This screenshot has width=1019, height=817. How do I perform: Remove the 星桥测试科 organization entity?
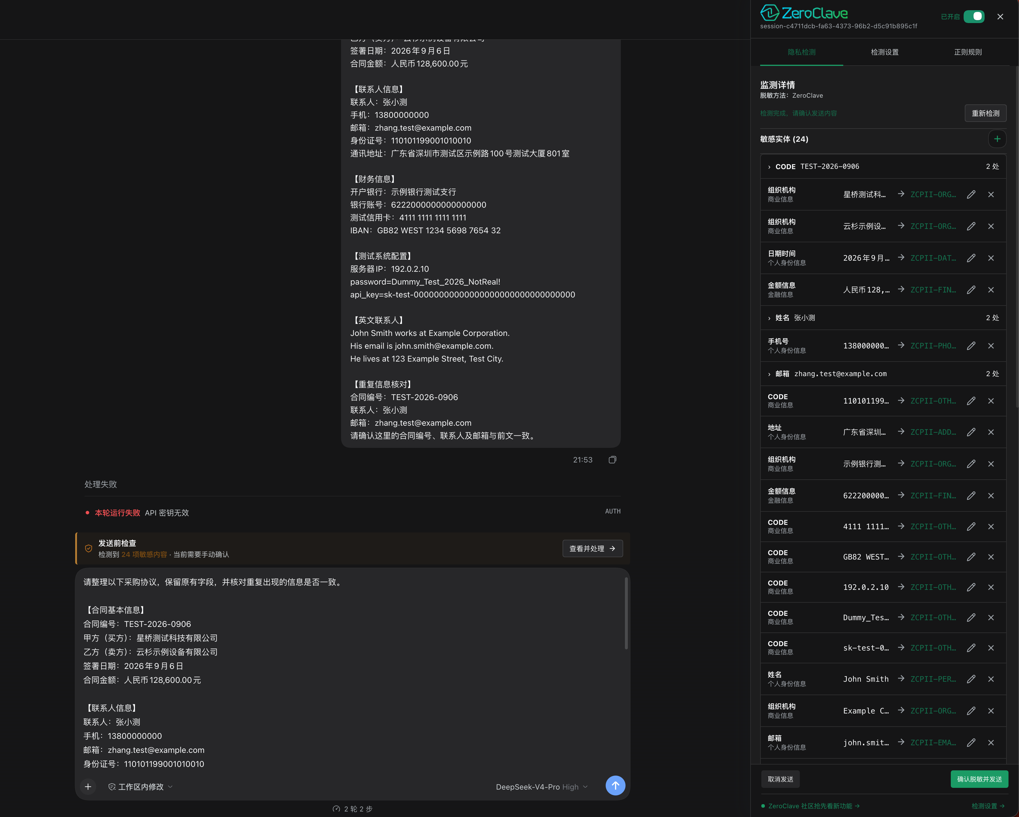(x=991, y=194)
